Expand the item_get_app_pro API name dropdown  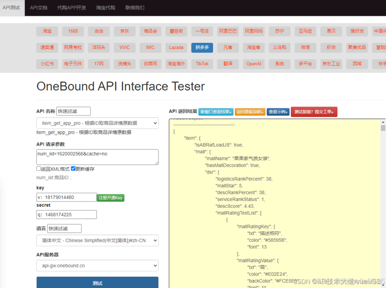click(x=97, y=123)
